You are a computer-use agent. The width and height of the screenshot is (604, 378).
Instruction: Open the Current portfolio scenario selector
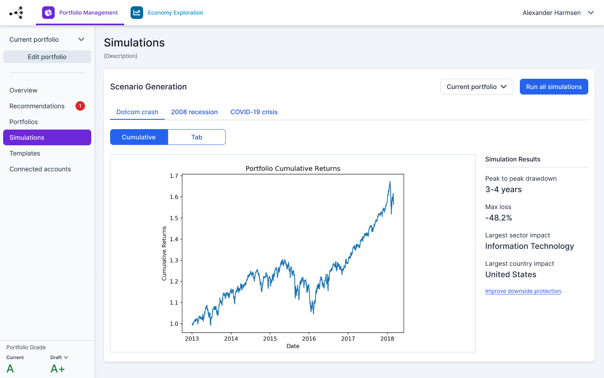[x=477, y=86]
